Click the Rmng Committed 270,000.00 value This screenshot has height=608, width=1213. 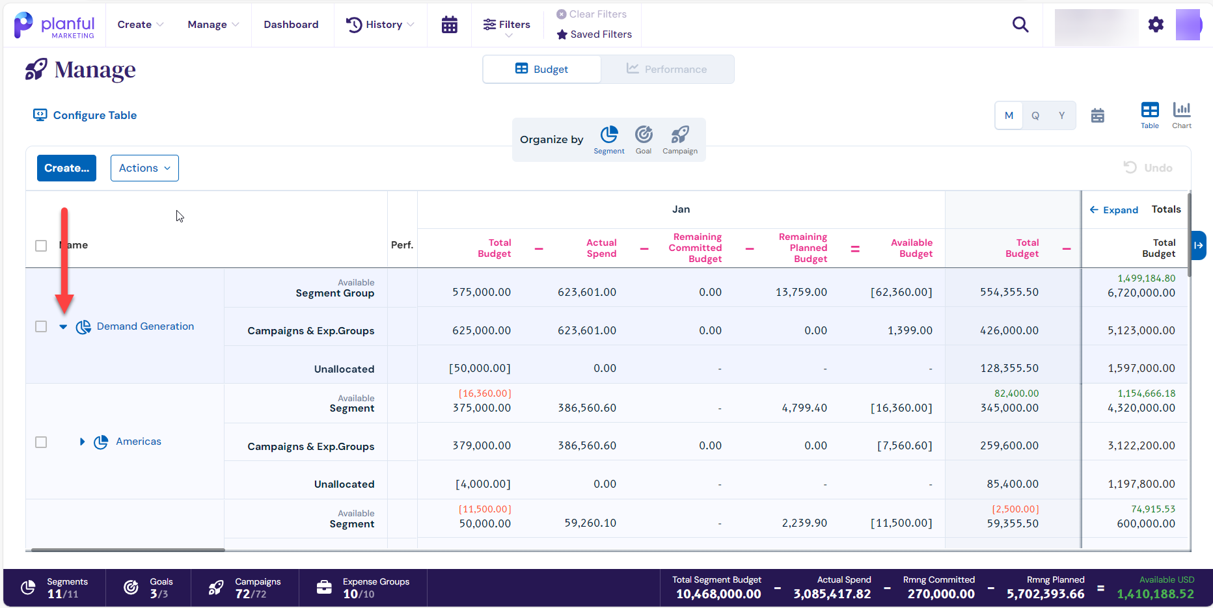click(x=941, y=594)
